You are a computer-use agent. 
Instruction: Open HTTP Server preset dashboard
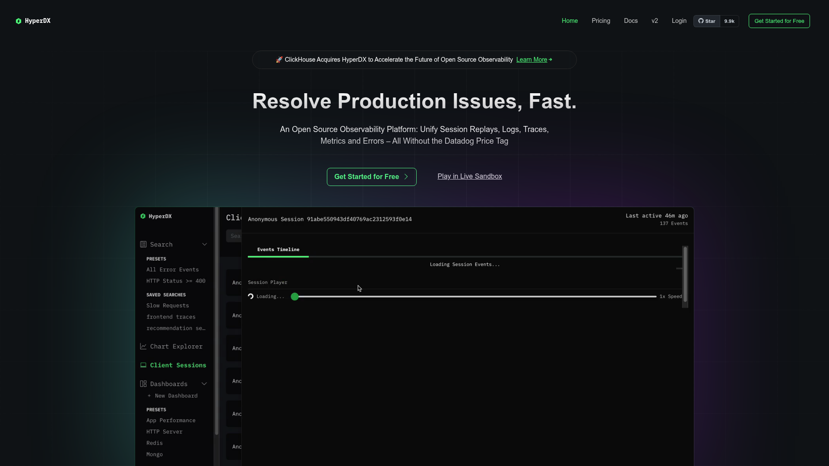pos(164,431)
